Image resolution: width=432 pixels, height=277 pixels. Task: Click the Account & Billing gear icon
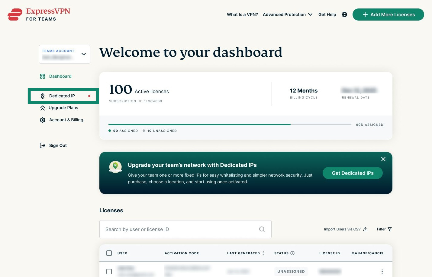(43, 120)
